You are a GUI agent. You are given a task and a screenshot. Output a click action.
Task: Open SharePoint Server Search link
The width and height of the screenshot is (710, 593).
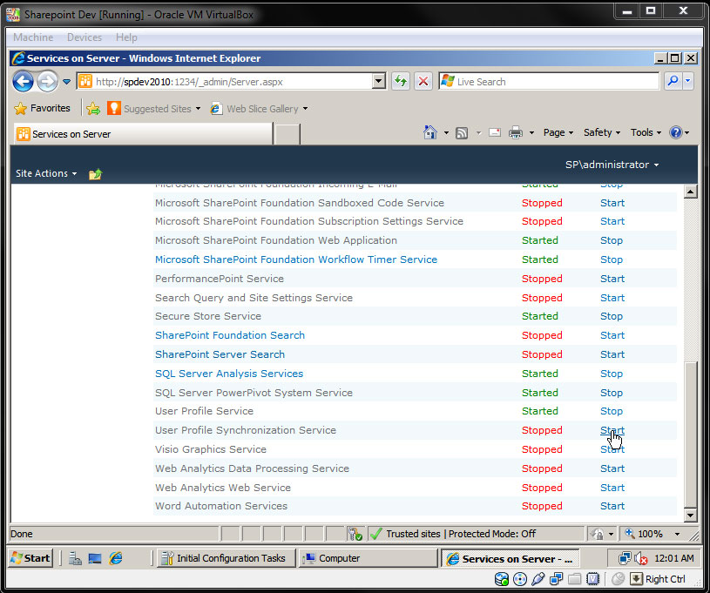point(220,354)
